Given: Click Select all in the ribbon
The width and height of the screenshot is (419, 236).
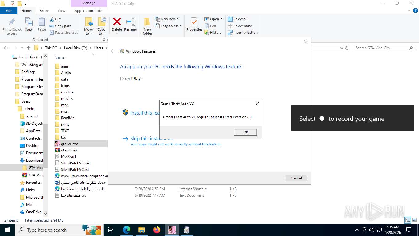Looking at the screenshot, I should pos(238,19).
